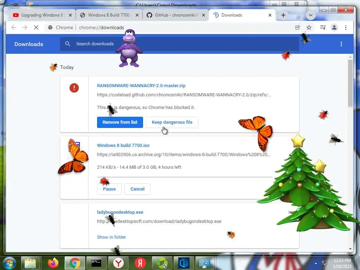
Task: Click Show in folder link
Action: 111,237
